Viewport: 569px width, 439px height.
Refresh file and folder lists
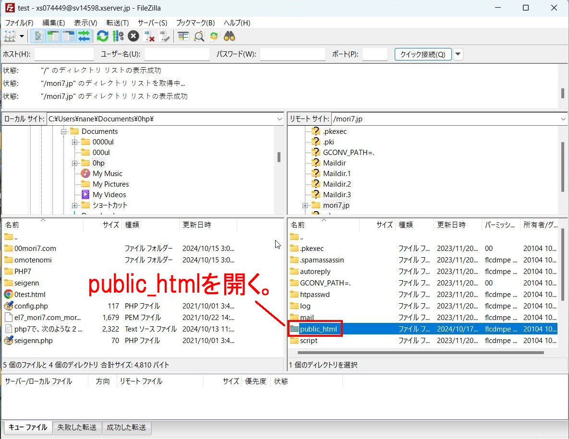click(x=102, y=36)
